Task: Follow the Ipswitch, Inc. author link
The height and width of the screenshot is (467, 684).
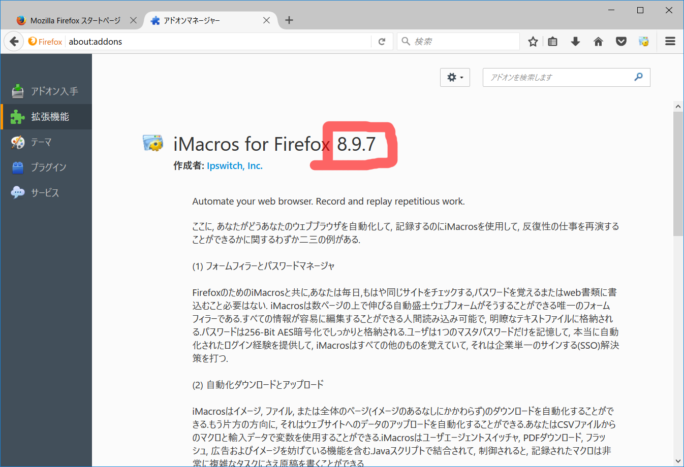Action: tap(235, 166)
